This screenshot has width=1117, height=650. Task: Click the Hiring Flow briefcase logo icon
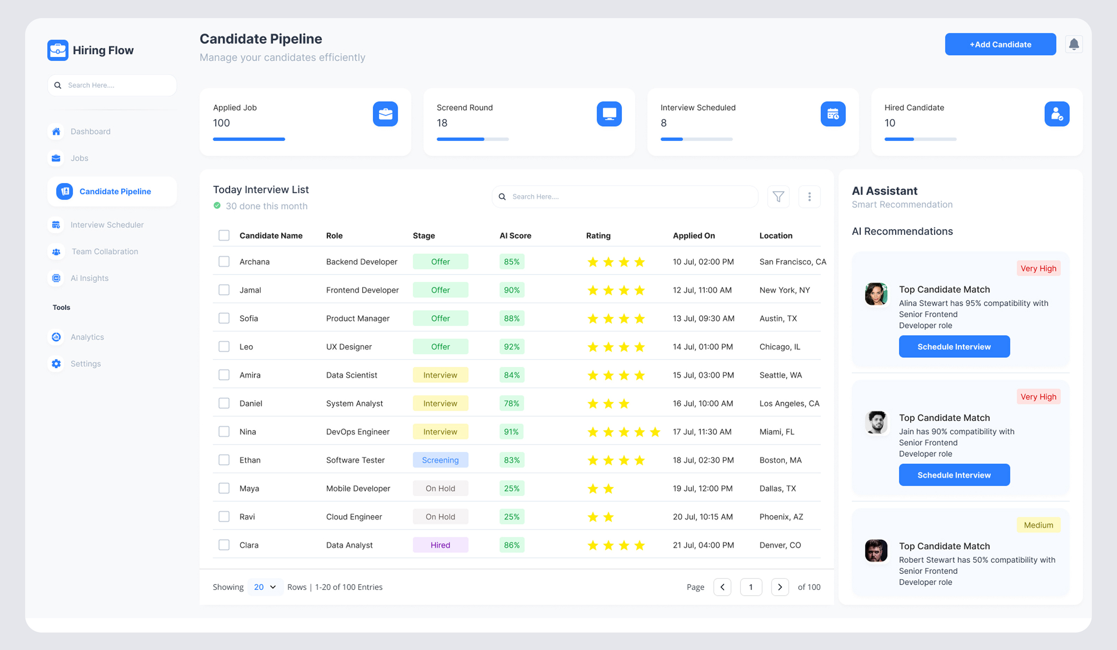coord(57,50)
